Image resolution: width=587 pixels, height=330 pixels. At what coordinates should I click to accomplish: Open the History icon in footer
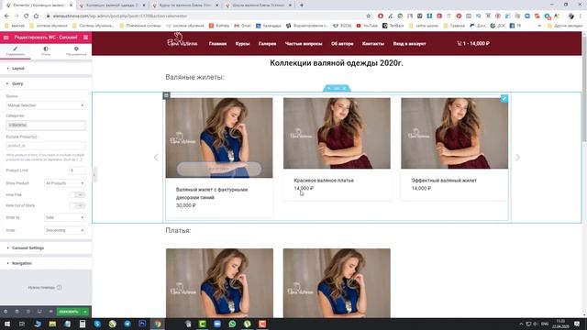28,312
